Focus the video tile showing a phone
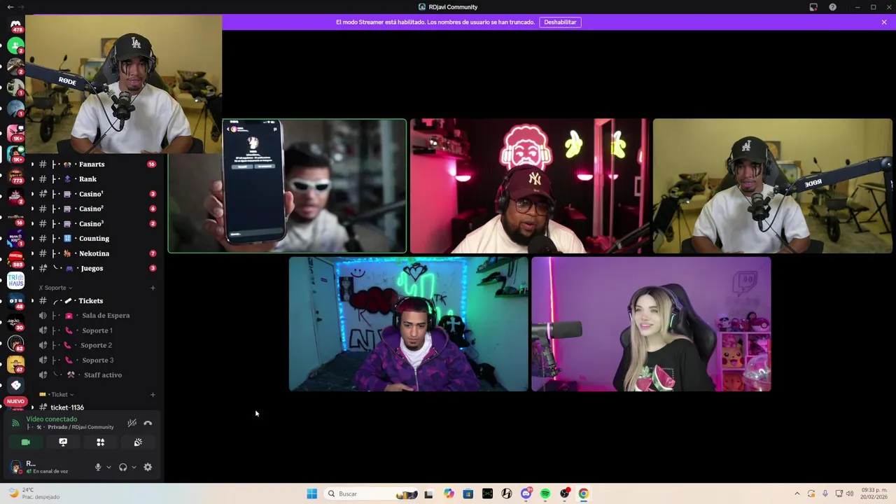The image size is (896, 504). point(287,185)
